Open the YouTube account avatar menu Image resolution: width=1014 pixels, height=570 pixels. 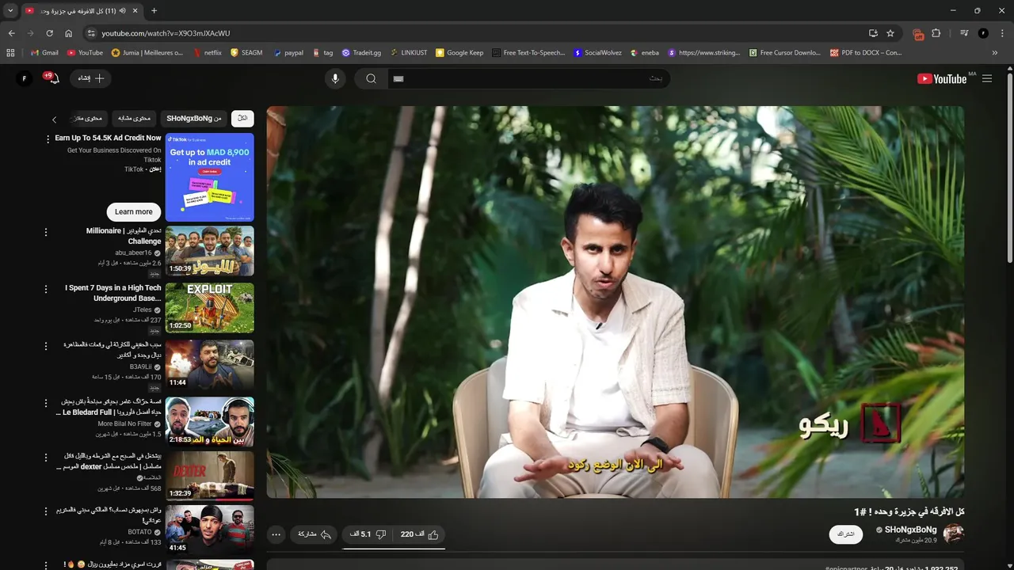24,78
